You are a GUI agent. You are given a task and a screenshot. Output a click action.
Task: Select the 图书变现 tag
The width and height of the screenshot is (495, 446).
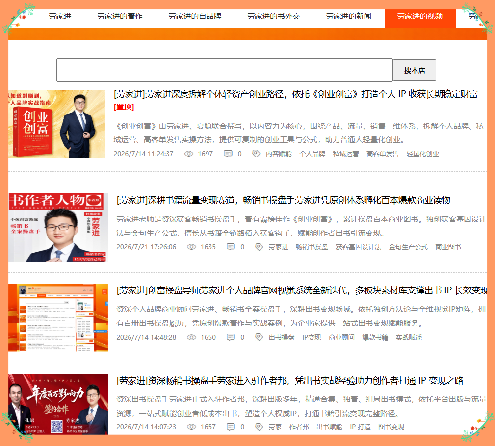pyautogui.click(x=391, y=427)
